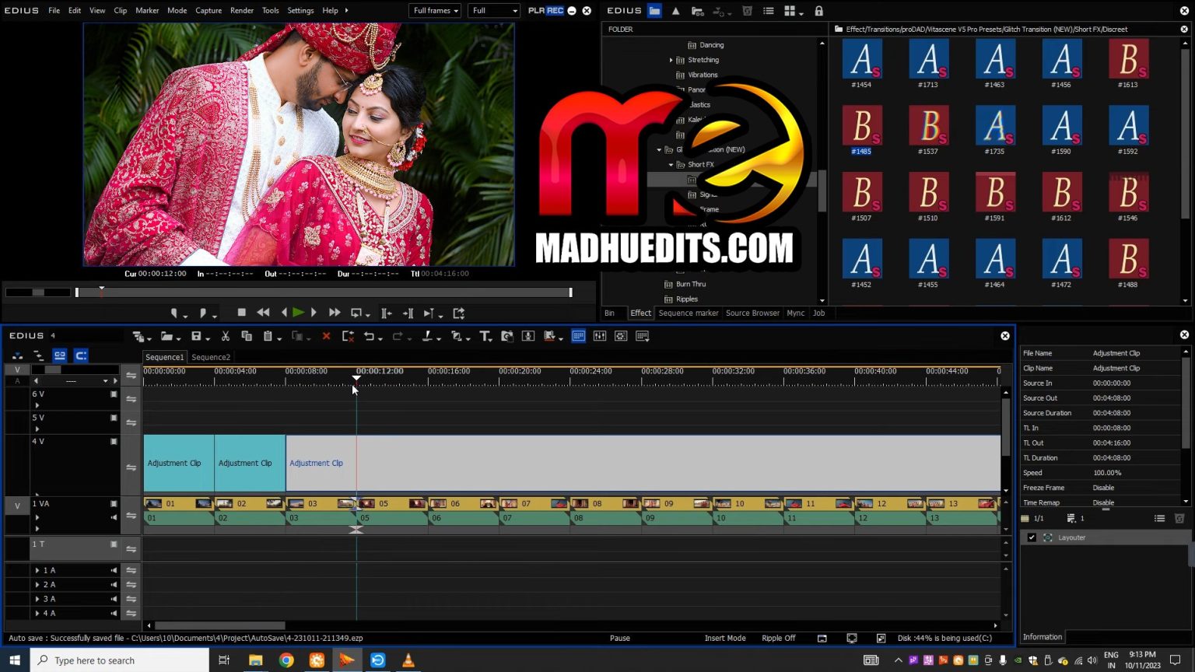Click the Save icon in the timeline toolbar
1195x672 pixels.
coord(197,336)
